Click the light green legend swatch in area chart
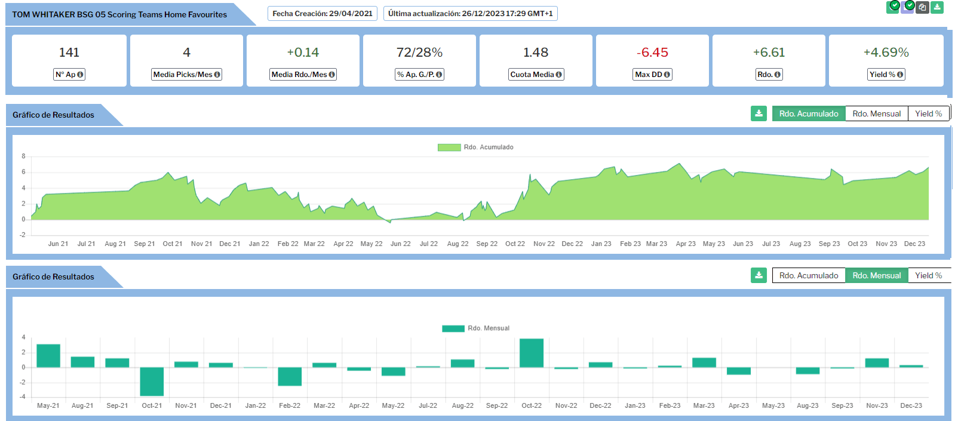This screenshot has width=955, height=421. coord(449,147)
